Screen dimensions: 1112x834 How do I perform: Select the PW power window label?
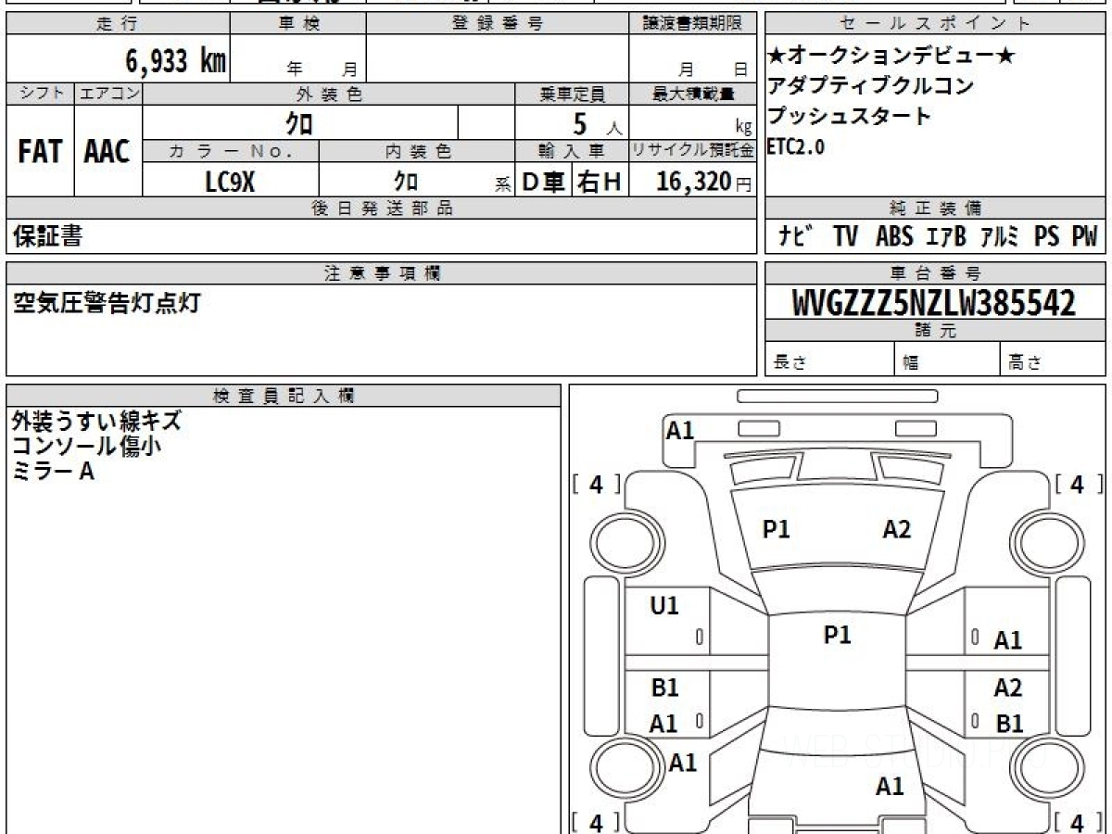pyautogui.click(x=1084, y=236)
